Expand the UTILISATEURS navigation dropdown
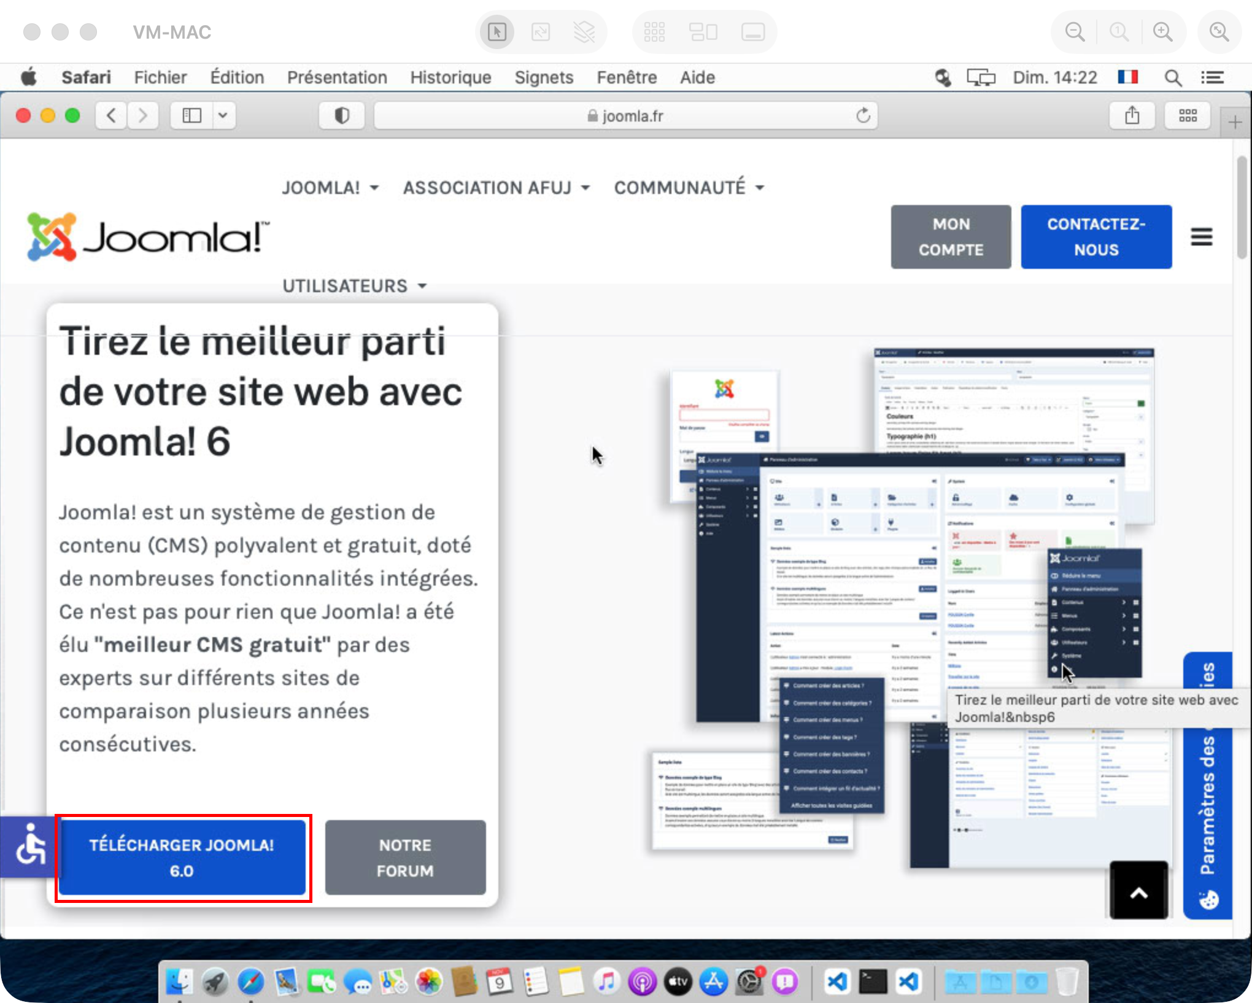Viewport: 1252px width, 1003px height. click(354, 286)
